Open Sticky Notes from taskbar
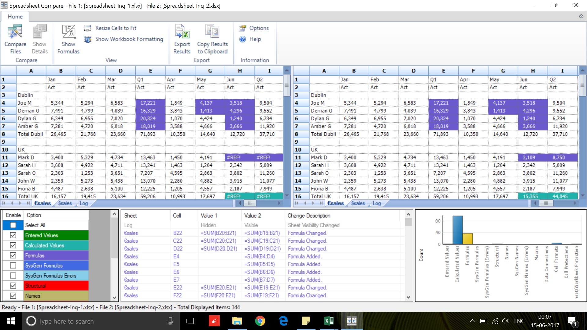This screenshot has width=587, height=330. click(x=306, y=321)
